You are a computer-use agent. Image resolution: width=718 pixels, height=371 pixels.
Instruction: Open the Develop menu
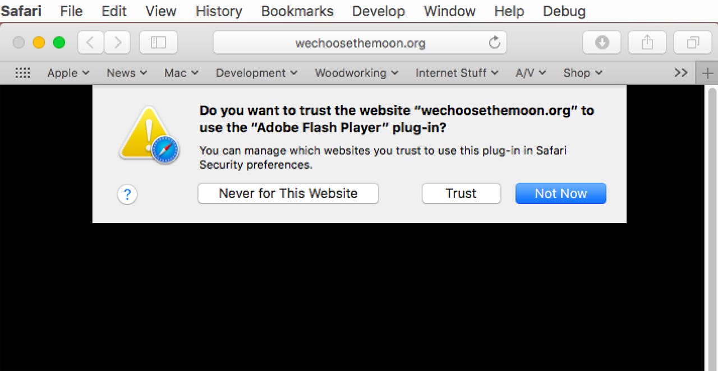[379, 11]
